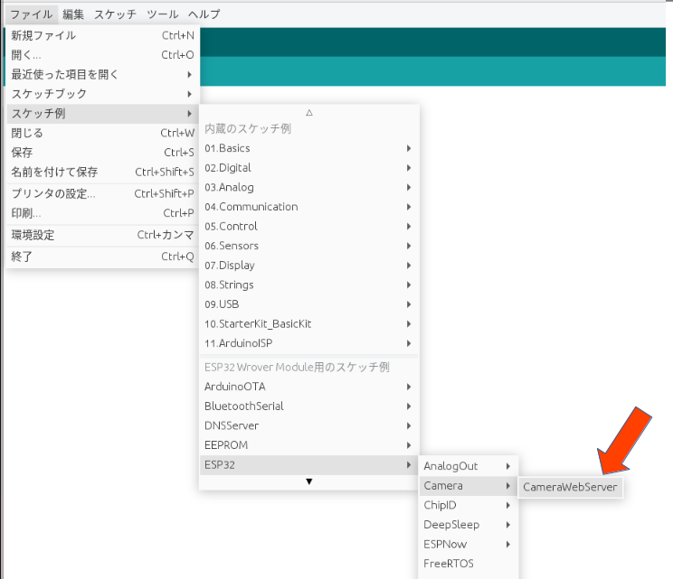This screenshot has height=579, width=673.
Task: Expand 07.Display examples
Action: 309,266
